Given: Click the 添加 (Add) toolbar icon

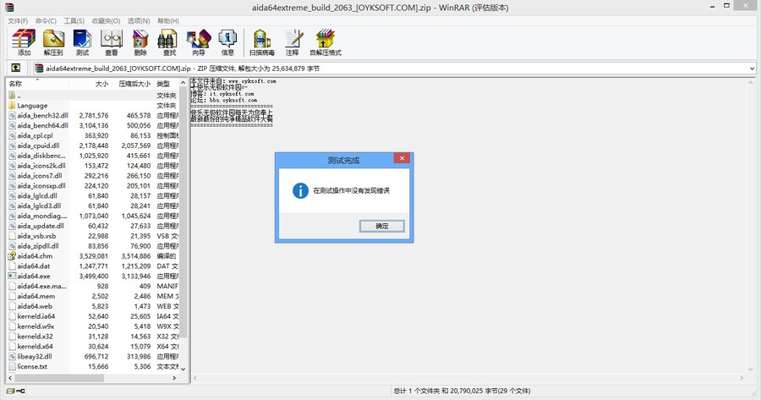Looking at the screenshot, I should (25, 41).
